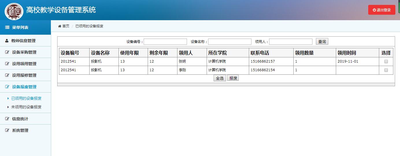Image resolution: width=400 pixels, height=156 pixels.
Task: Click 2012541 in 李刚's row
Action: tap(68, 70)
